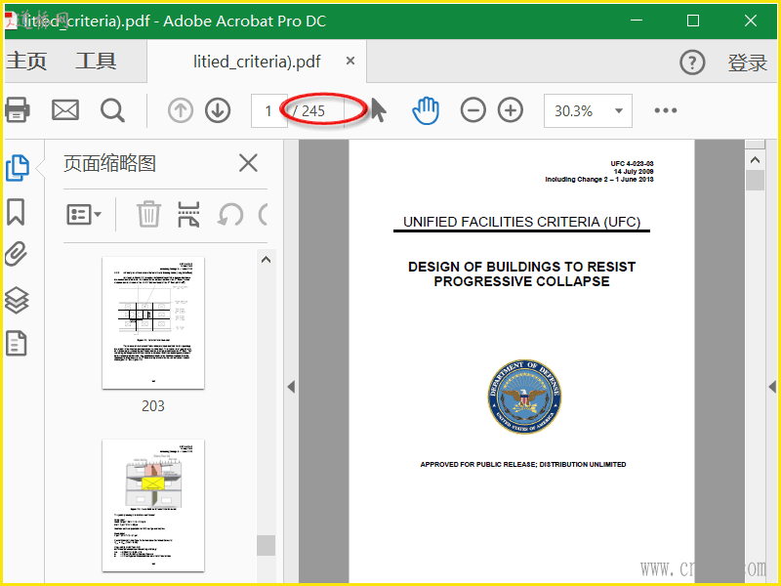This screenshot has width=781, height=586.
Task: Open the layers panel icon
Action: 17,300
